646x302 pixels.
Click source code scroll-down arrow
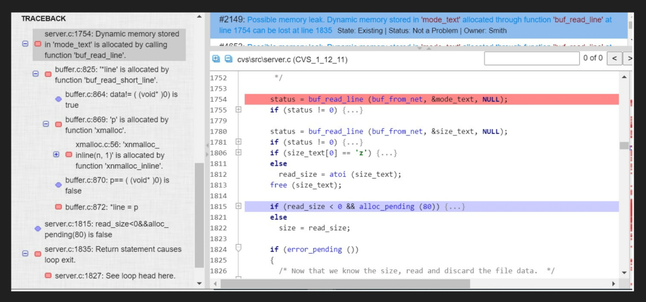point(624,272)
